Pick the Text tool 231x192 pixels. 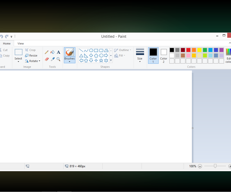tap(58, 52)
